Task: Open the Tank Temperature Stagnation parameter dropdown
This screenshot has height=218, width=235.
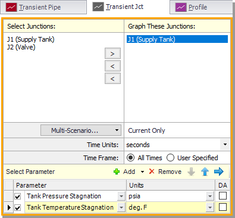Action: (x=121, y=207)
